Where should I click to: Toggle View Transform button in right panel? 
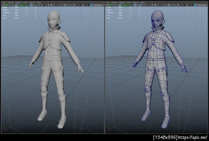tap(195, 5)
